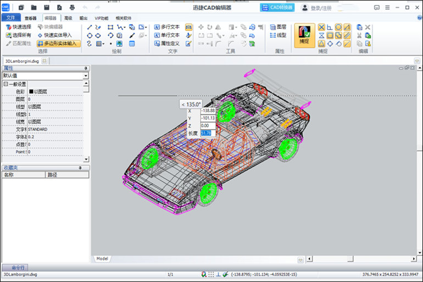Image resolution: width=423 pixels, height=282 pixels.
Task: Click properties list scroll-down arrow
Action: [x=86, y=159]
